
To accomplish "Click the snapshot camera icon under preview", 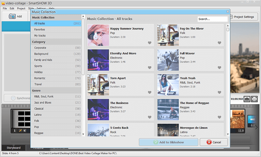I will coord(247,99).
